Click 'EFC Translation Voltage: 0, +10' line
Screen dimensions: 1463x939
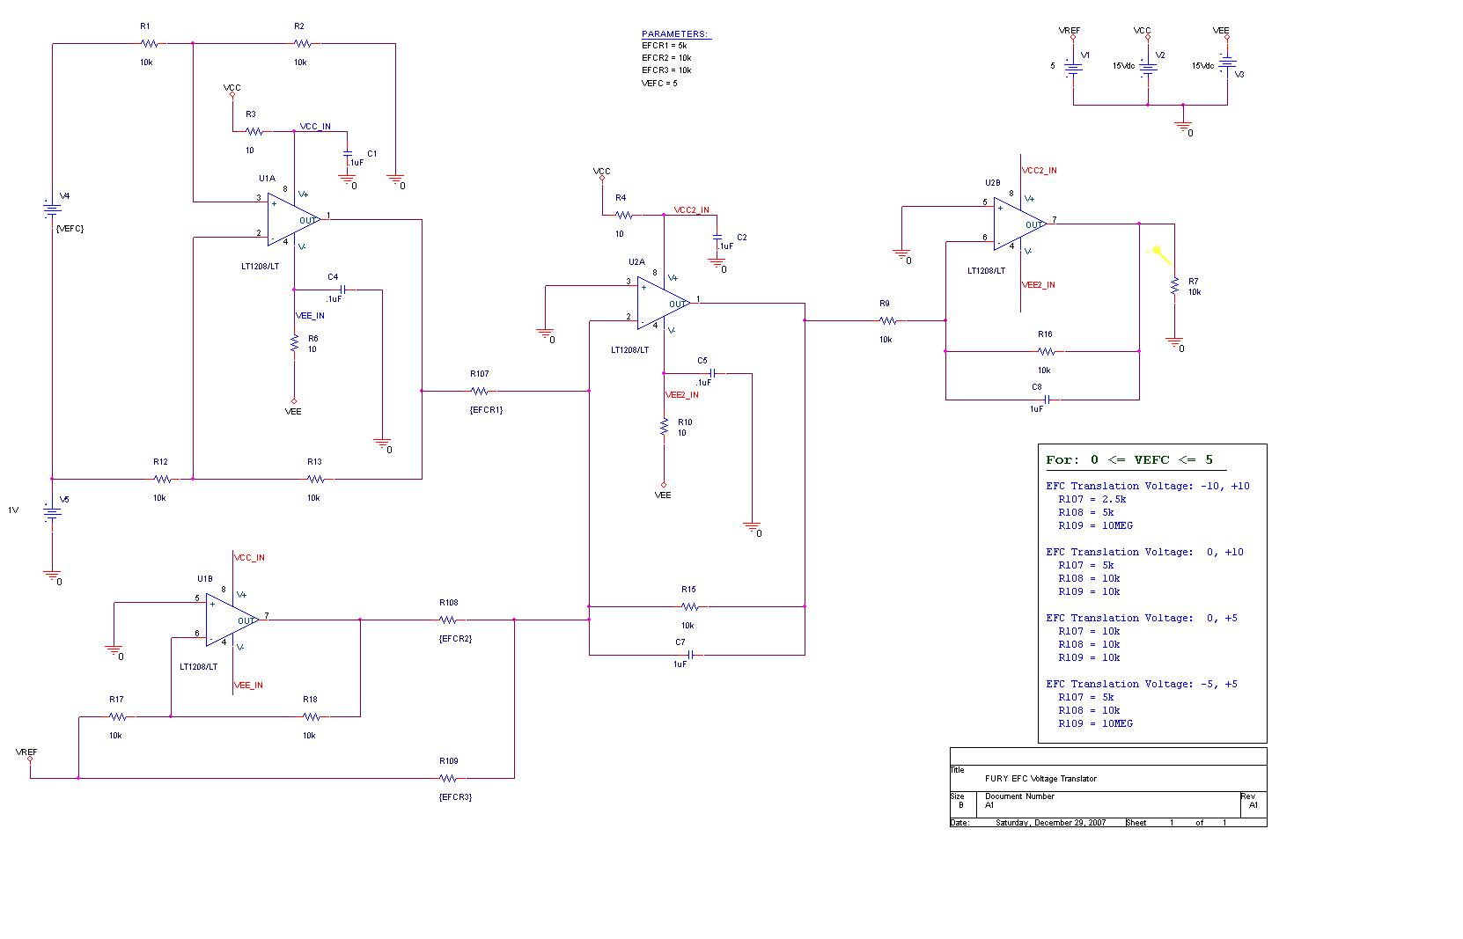click(x=1144, y=552)
